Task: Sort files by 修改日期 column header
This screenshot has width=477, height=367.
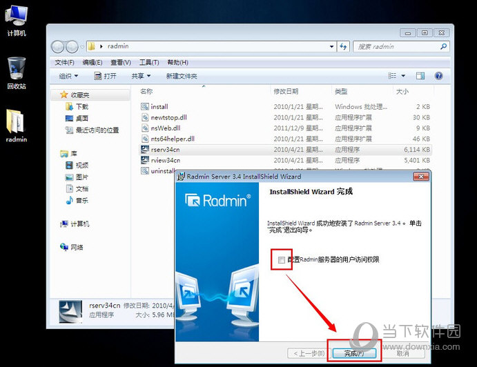Action: point(286,91)
